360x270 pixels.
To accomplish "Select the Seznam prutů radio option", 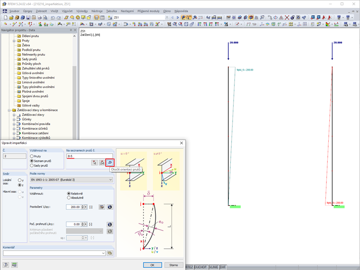I will 32,161.
